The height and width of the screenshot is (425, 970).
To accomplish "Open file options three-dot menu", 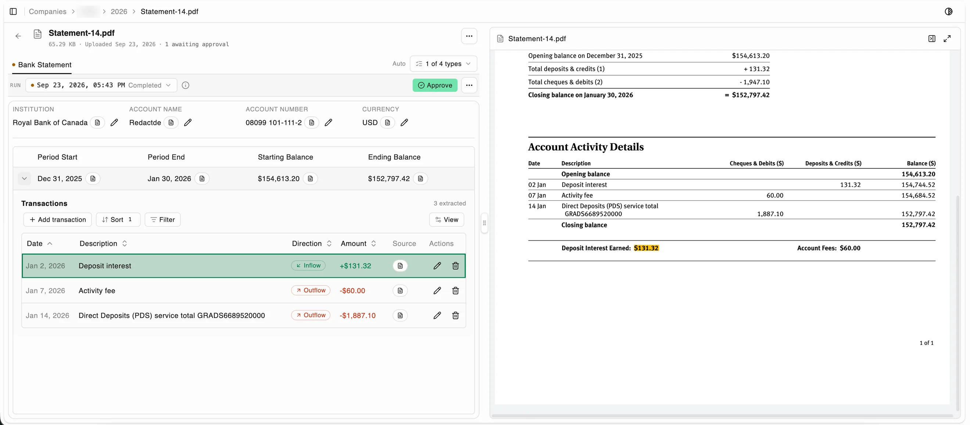I will pos(469,36).
